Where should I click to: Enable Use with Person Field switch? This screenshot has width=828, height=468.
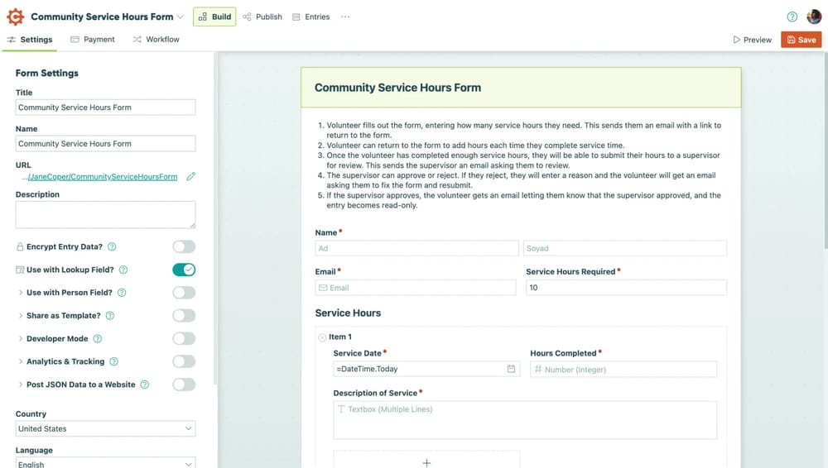coord(184,293)
